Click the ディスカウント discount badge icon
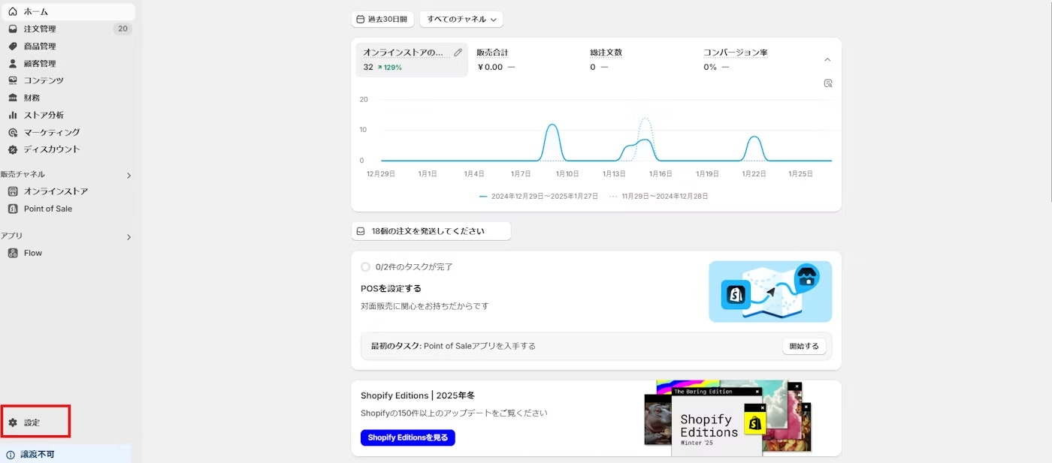This screenshot has width=1052, height=463. (13, 149)
